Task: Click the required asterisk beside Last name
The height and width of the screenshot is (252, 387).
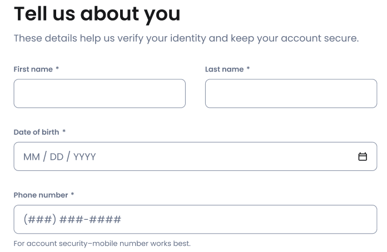Action: tap(248, 69)
